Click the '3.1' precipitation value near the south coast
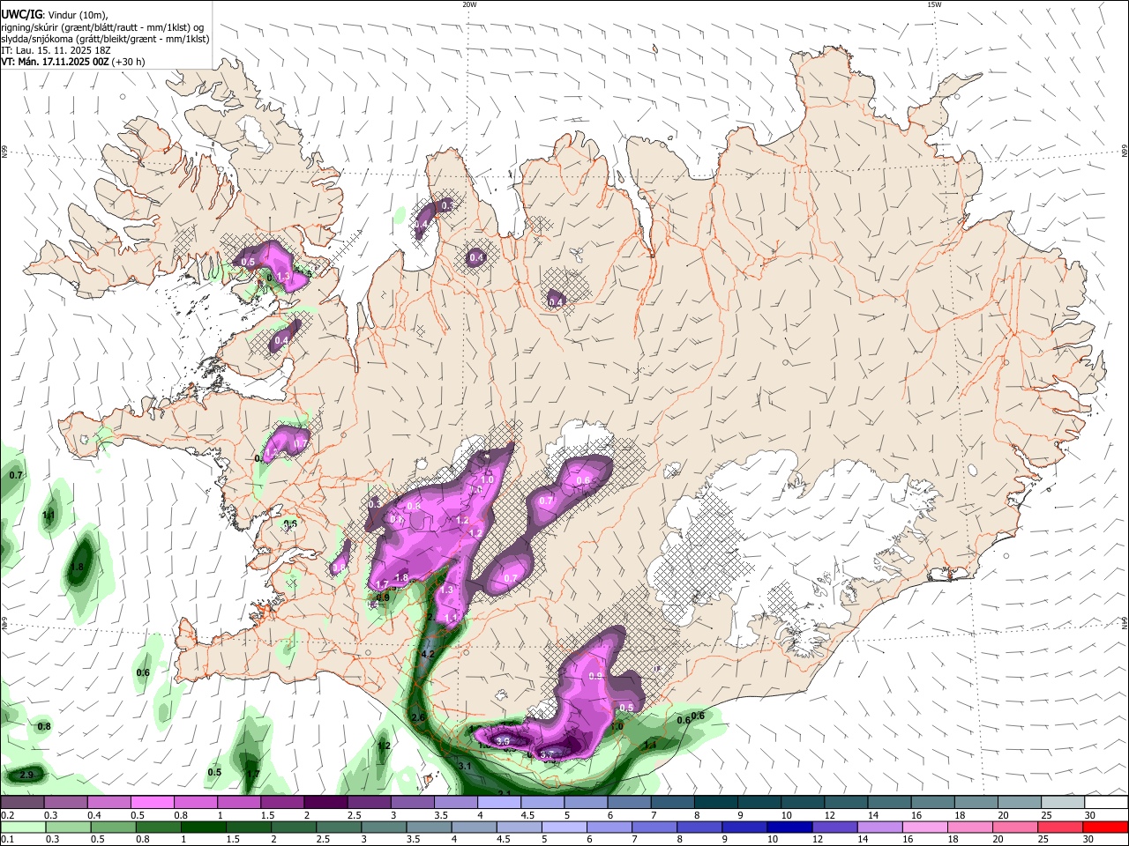Screen dimensions: 1129x846 466,767
